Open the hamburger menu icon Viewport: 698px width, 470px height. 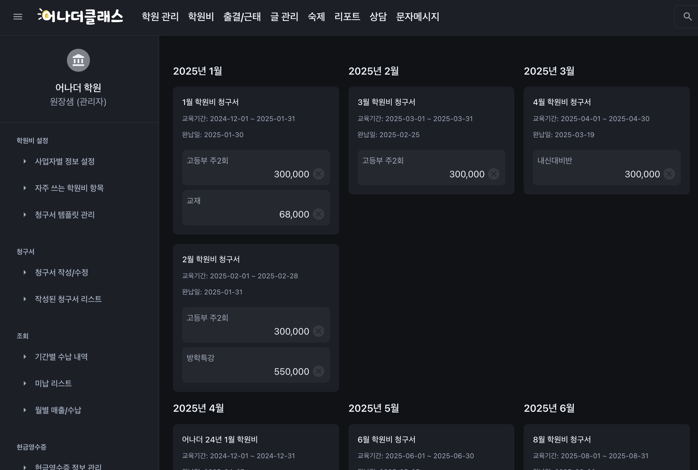click(x=18, y=17)
